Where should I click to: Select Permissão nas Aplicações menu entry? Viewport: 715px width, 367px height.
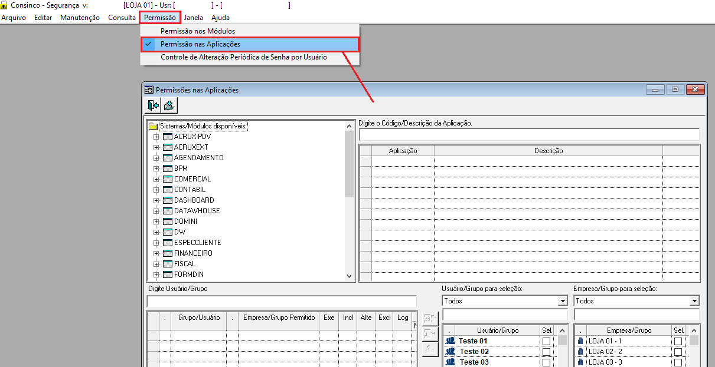[x=250, y=44]
